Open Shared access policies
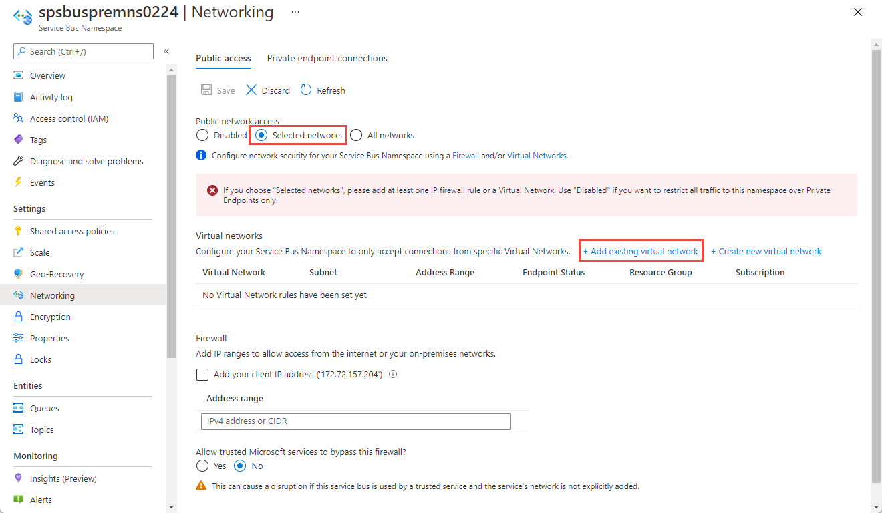This screenshot has width=882, height=513. (72, 231)
